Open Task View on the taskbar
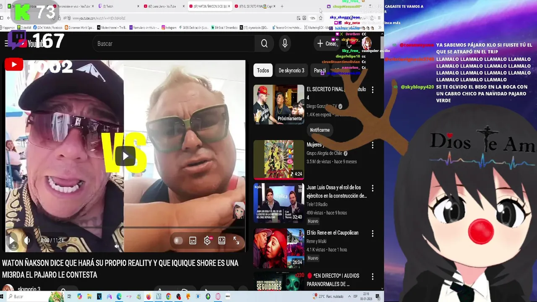537x302 pixels. (x=69, y=297)
